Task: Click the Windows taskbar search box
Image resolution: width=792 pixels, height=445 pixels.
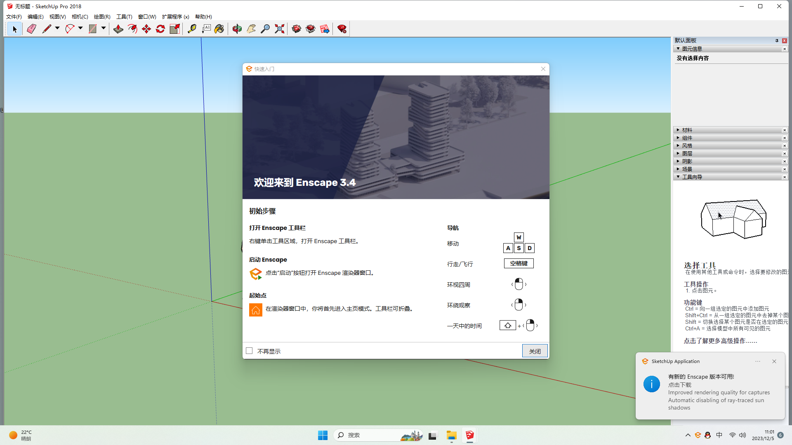Action: (x=371, y=435)
